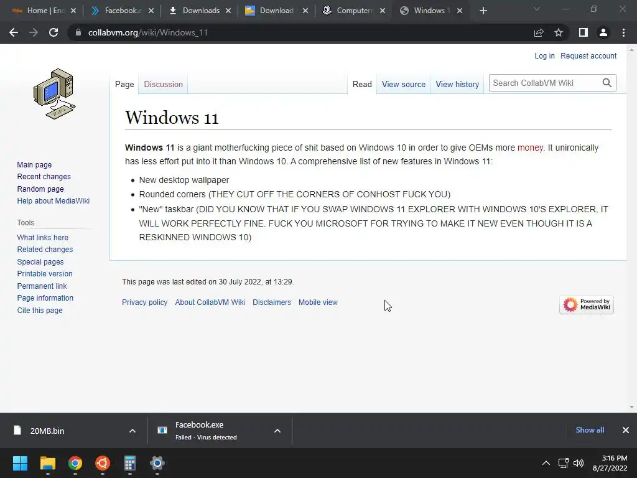Click What links here

click(43, 237)
